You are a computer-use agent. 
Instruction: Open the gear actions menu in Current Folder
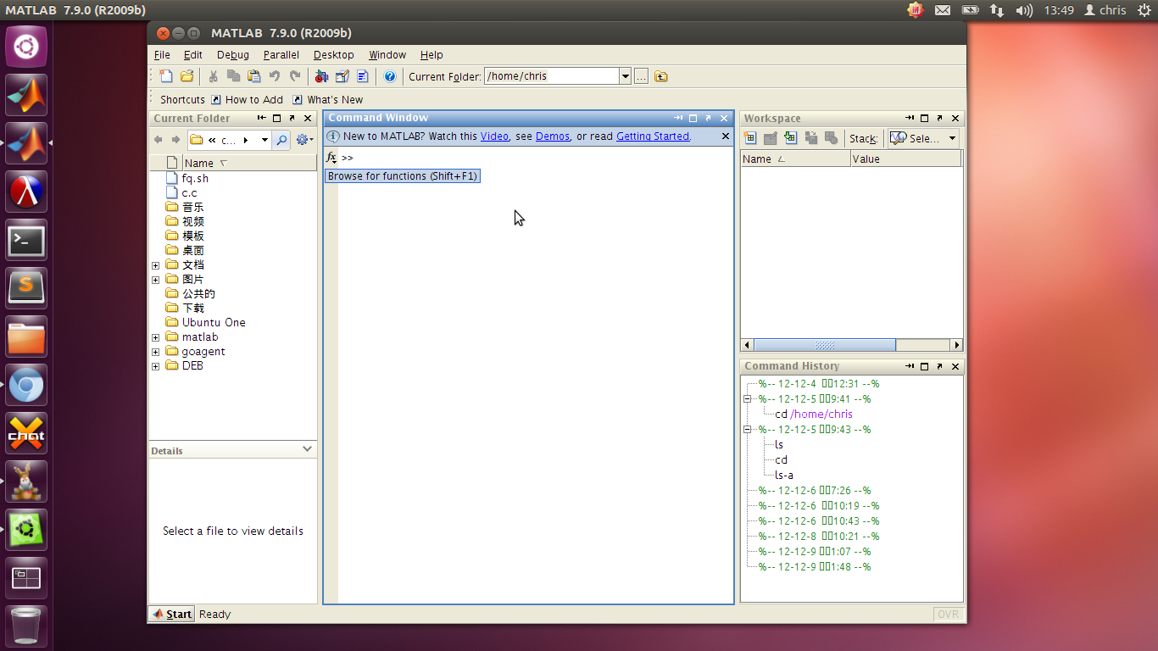pyautogui.click(x=304, y=140)
